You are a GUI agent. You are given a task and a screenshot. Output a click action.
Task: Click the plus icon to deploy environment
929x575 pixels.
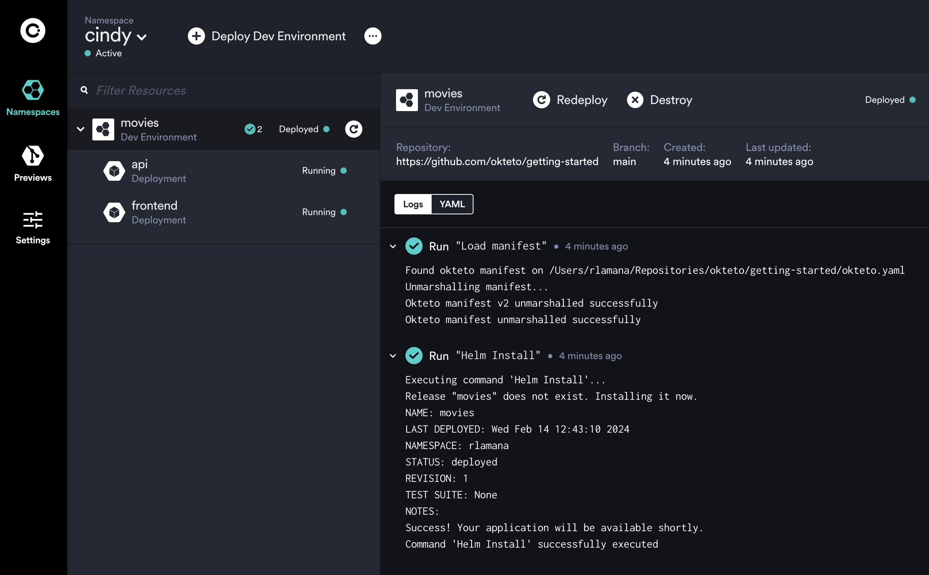tap(196, 36)
